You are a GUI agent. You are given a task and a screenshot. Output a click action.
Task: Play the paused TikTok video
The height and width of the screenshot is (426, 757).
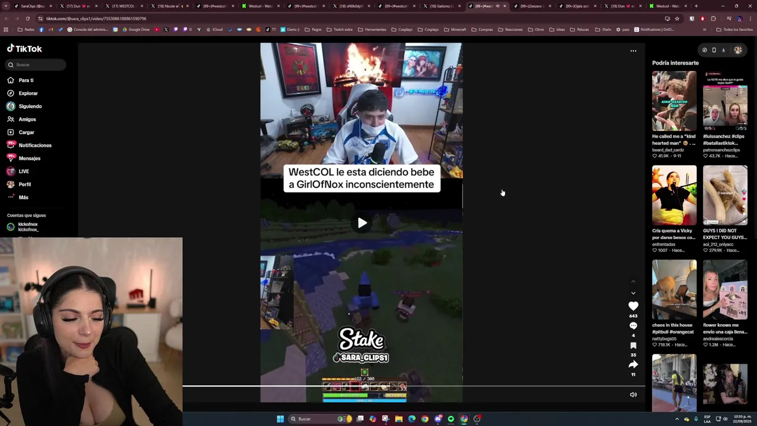pyautogui.click(x=362, y=223)
